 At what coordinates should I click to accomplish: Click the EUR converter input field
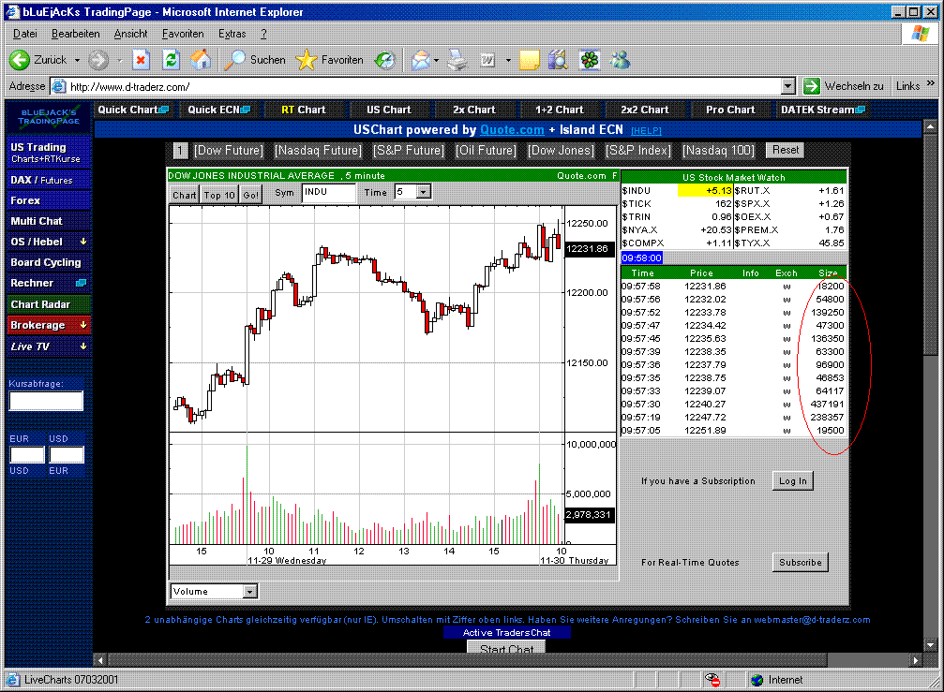[27, 454]
